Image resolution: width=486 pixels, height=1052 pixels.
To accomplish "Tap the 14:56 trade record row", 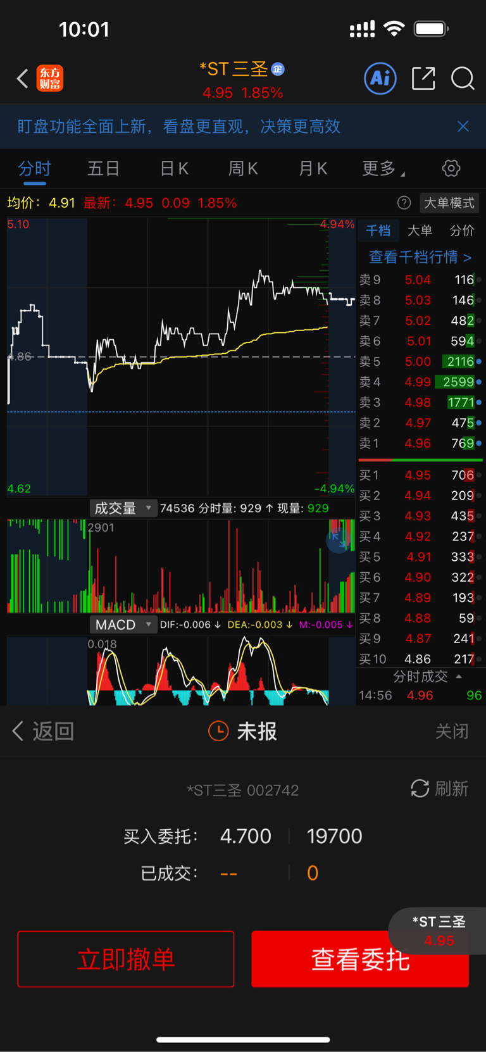I will 420,695.
